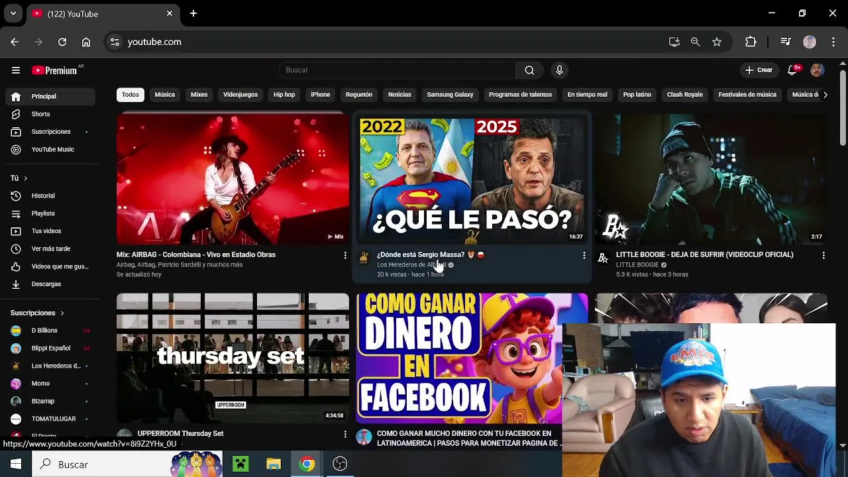This screenshot has height=477, width=848.
Task: Bookmark this page with the star
Action: pos(717,42)
